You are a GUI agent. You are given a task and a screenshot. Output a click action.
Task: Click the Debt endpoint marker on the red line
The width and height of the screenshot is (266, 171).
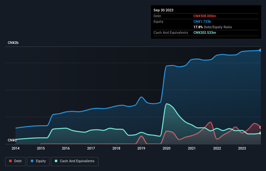point(260,127)
